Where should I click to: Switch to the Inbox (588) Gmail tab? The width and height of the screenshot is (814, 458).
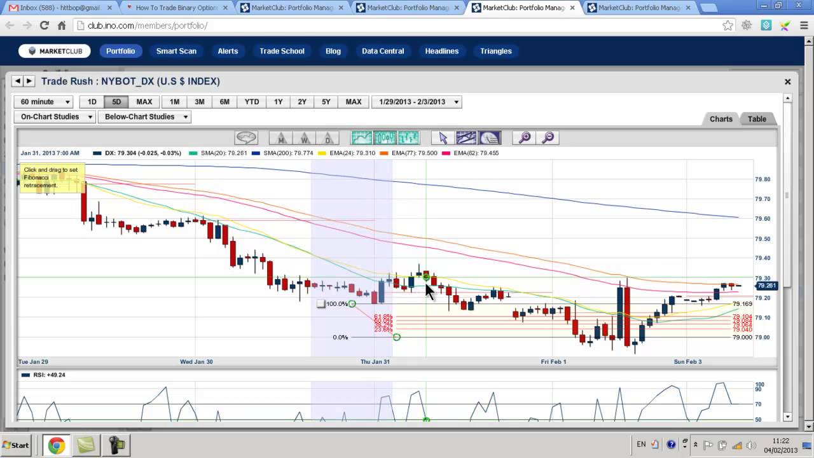pos(61,8)
